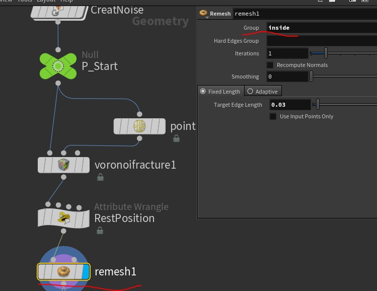
Task: Click the RestPosition node name label
Action: [124, 219]
